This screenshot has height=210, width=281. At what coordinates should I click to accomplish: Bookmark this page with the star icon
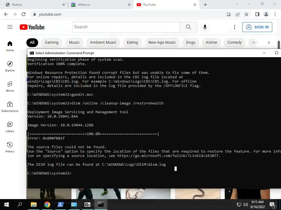[246, 14]
